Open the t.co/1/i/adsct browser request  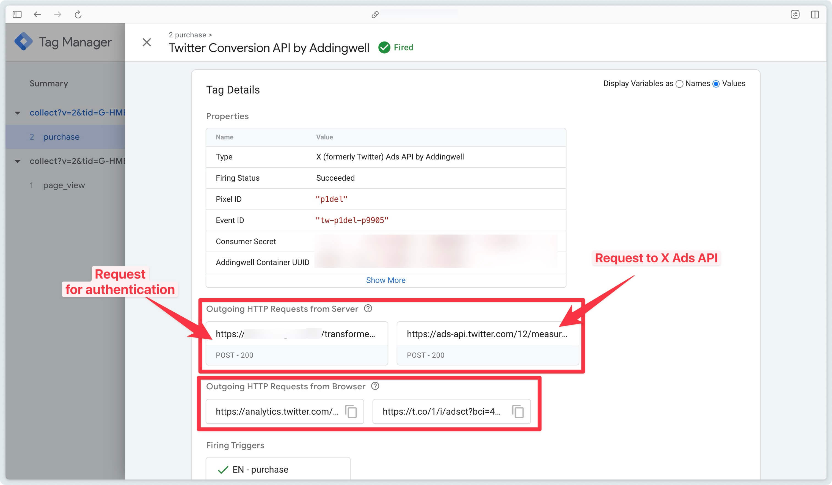pyautogui.click(x=451, y=411)
